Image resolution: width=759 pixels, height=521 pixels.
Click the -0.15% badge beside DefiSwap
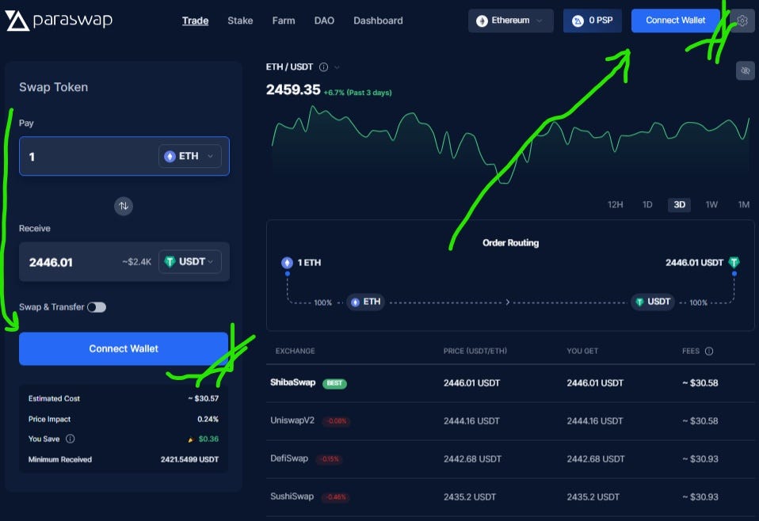coord(330,458)
